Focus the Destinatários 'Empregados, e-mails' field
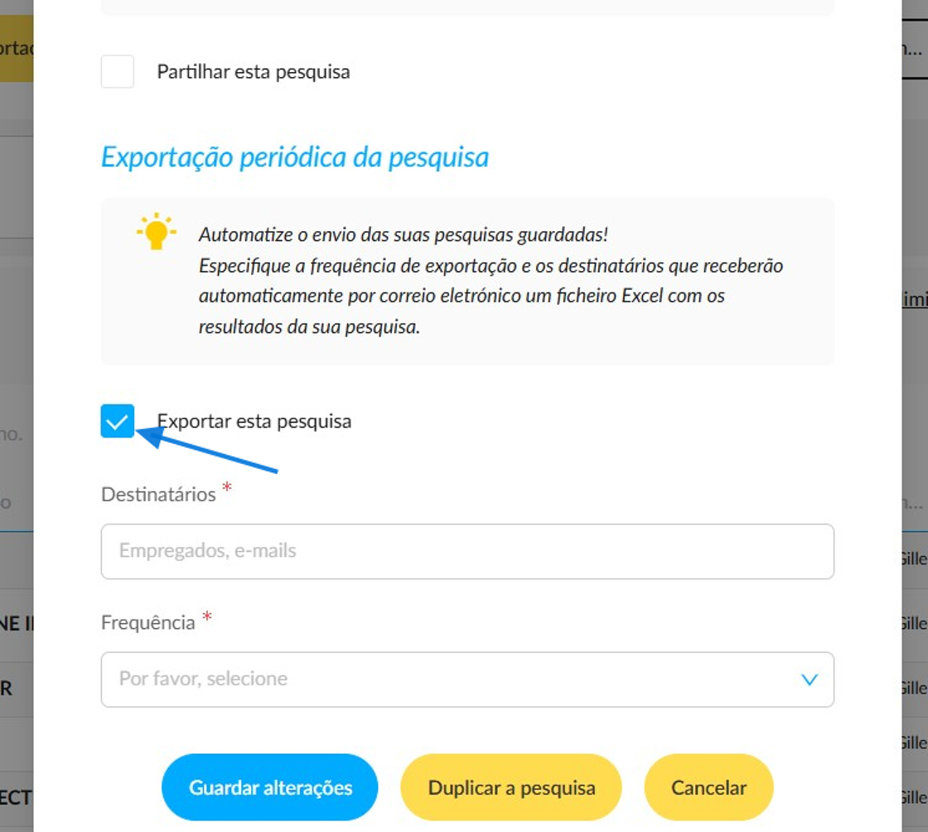The width and height of the screenshot is (928, 832). tap(467, 552)
